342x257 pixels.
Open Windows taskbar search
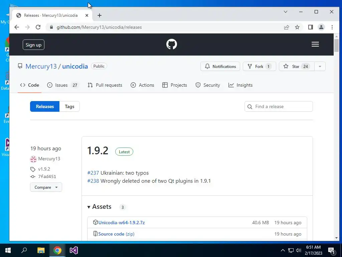pos(24,250)
